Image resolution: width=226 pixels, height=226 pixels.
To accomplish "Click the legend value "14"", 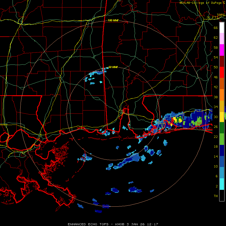I will pyautogui.click(x=216, y=156).
